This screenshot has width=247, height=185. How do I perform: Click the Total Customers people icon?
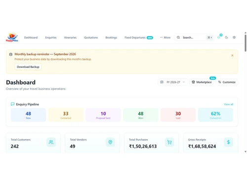pyautogui.click(x=51, y=142)
